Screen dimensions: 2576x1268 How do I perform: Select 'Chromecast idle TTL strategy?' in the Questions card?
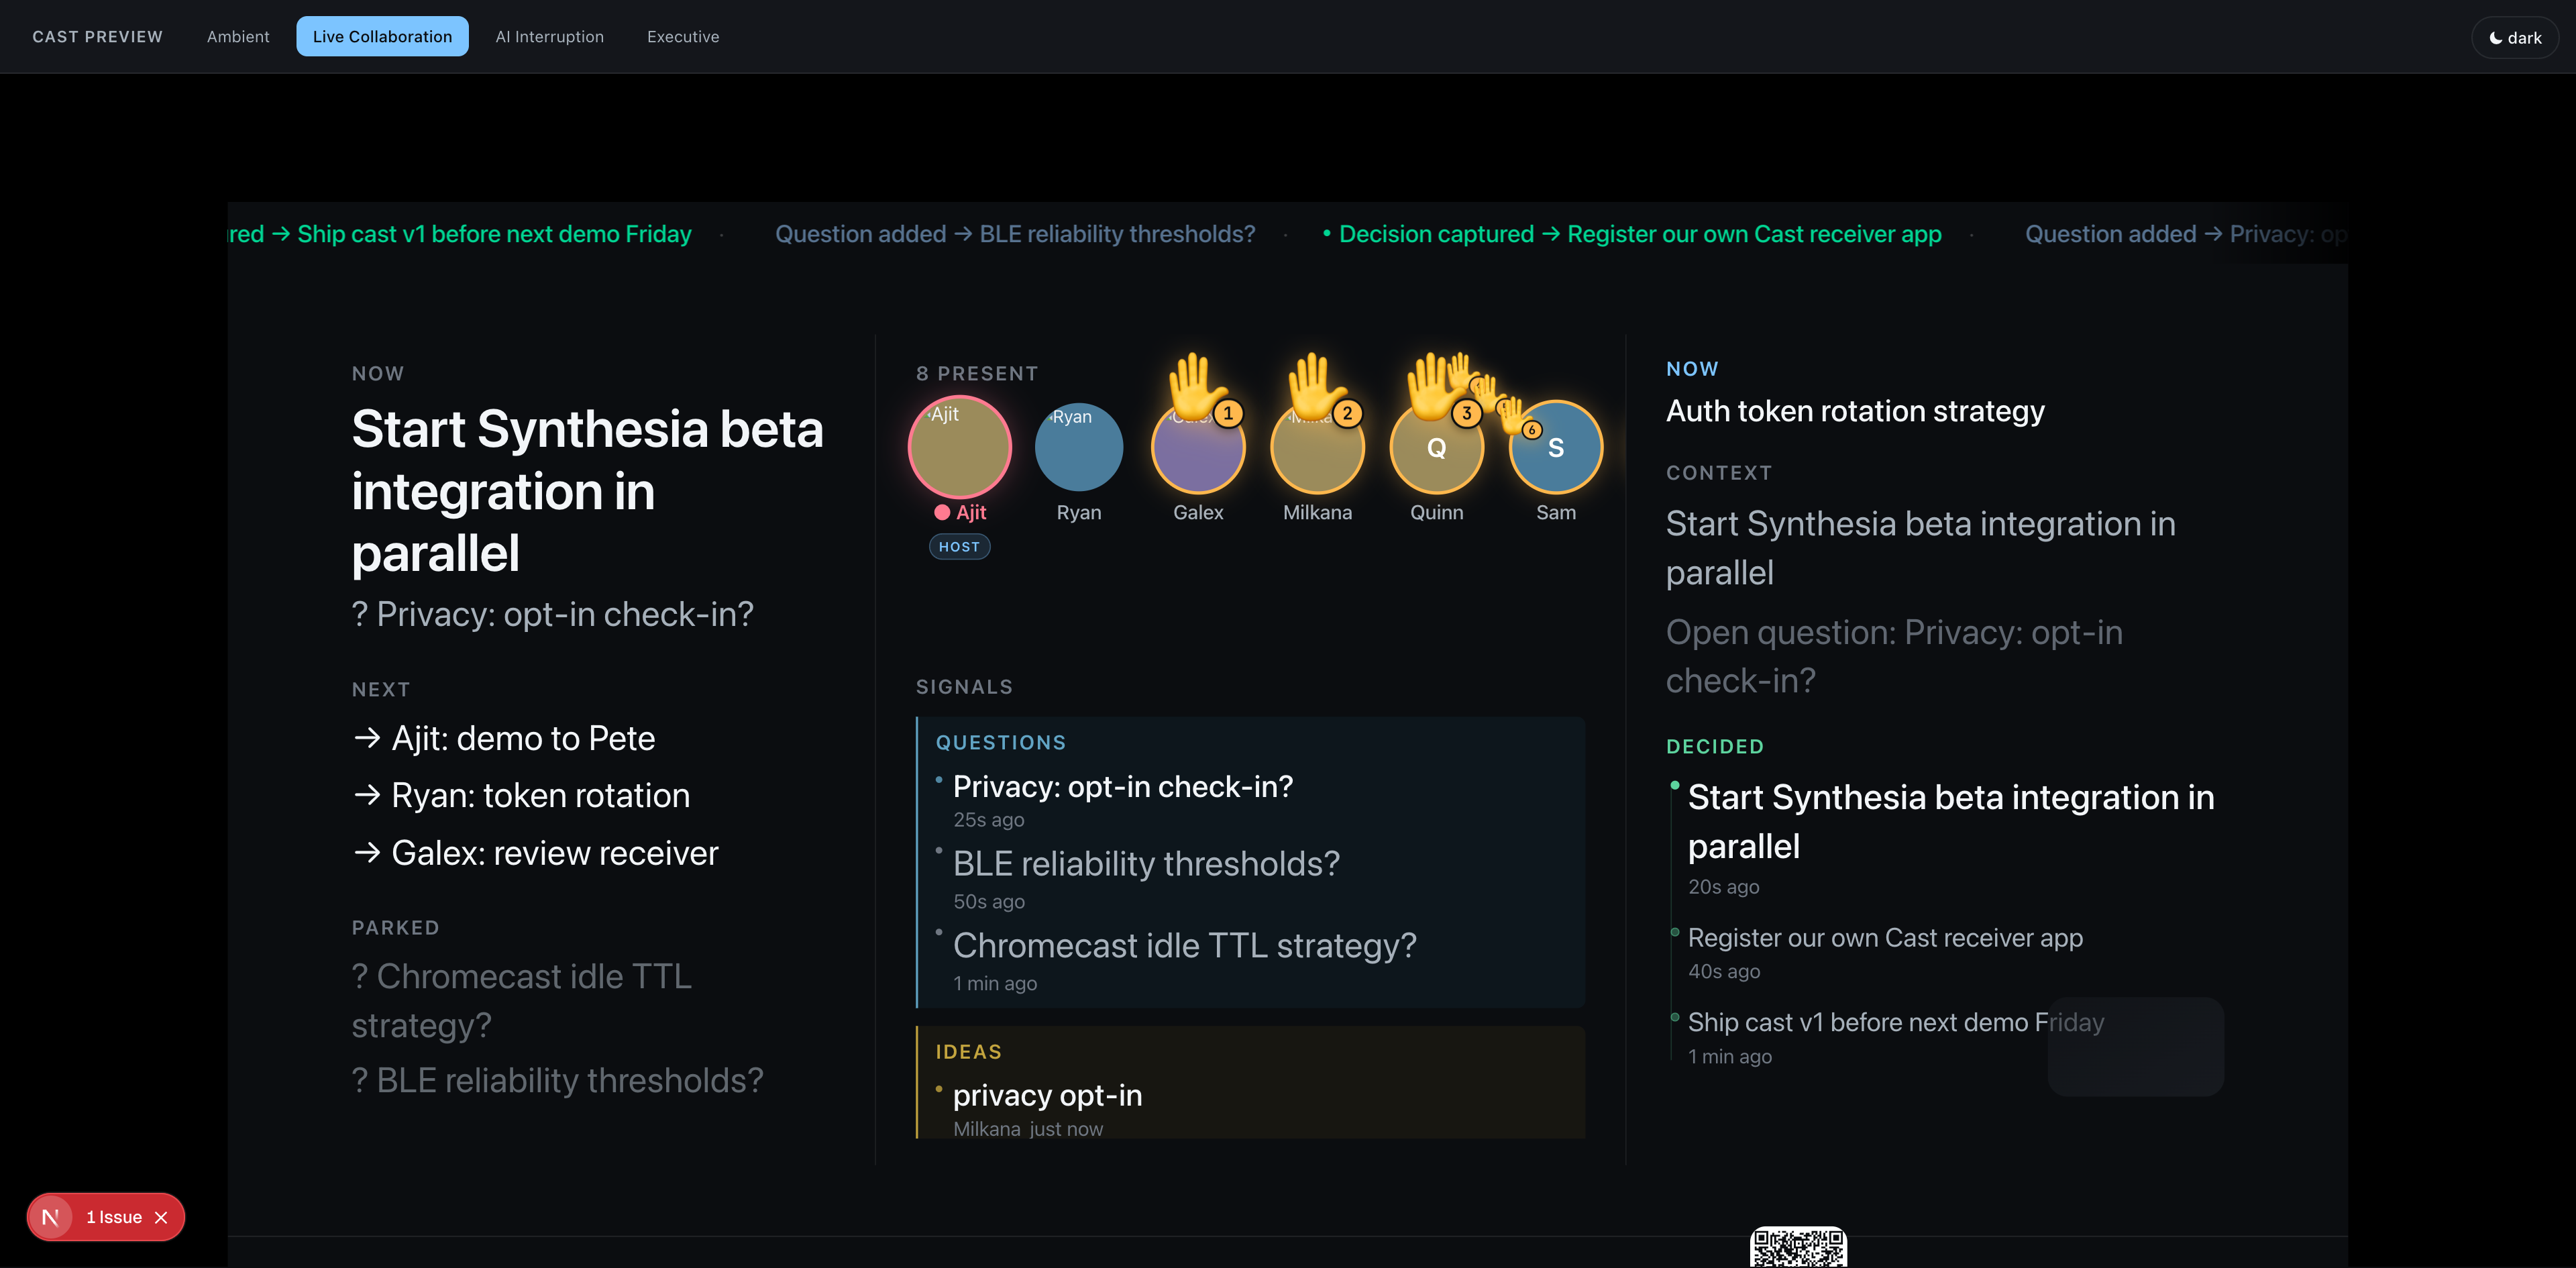pos(1185,946)
